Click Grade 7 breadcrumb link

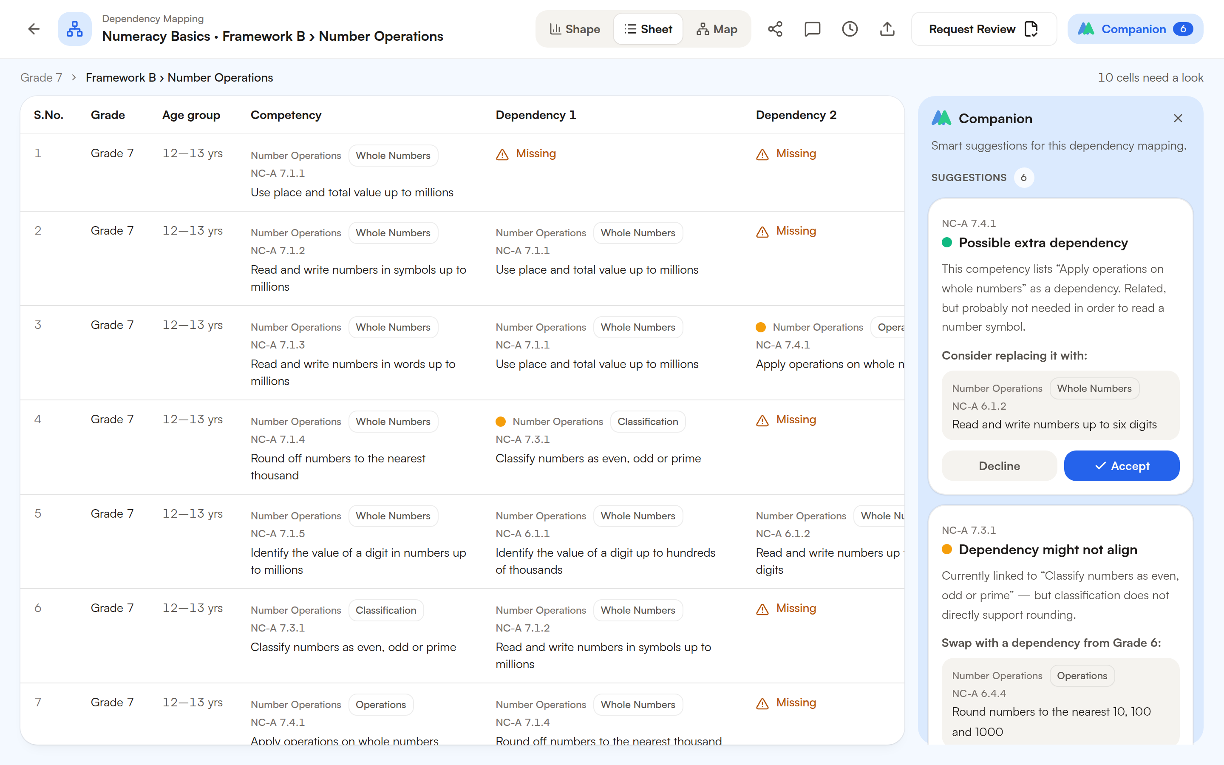coord(41,77)
